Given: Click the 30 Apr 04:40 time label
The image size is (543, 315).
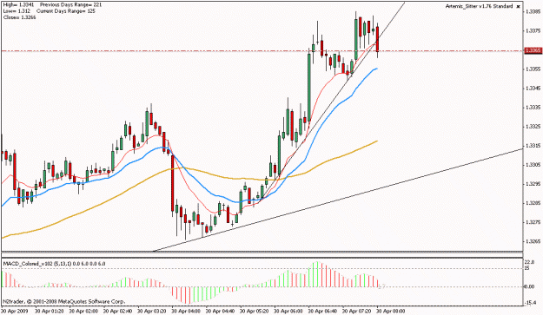Looking at the screenshot, I should pyautogui.click(x=221, y=312).
